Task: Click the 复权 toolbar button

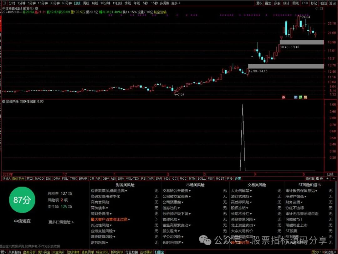Action: click(259, 3)
